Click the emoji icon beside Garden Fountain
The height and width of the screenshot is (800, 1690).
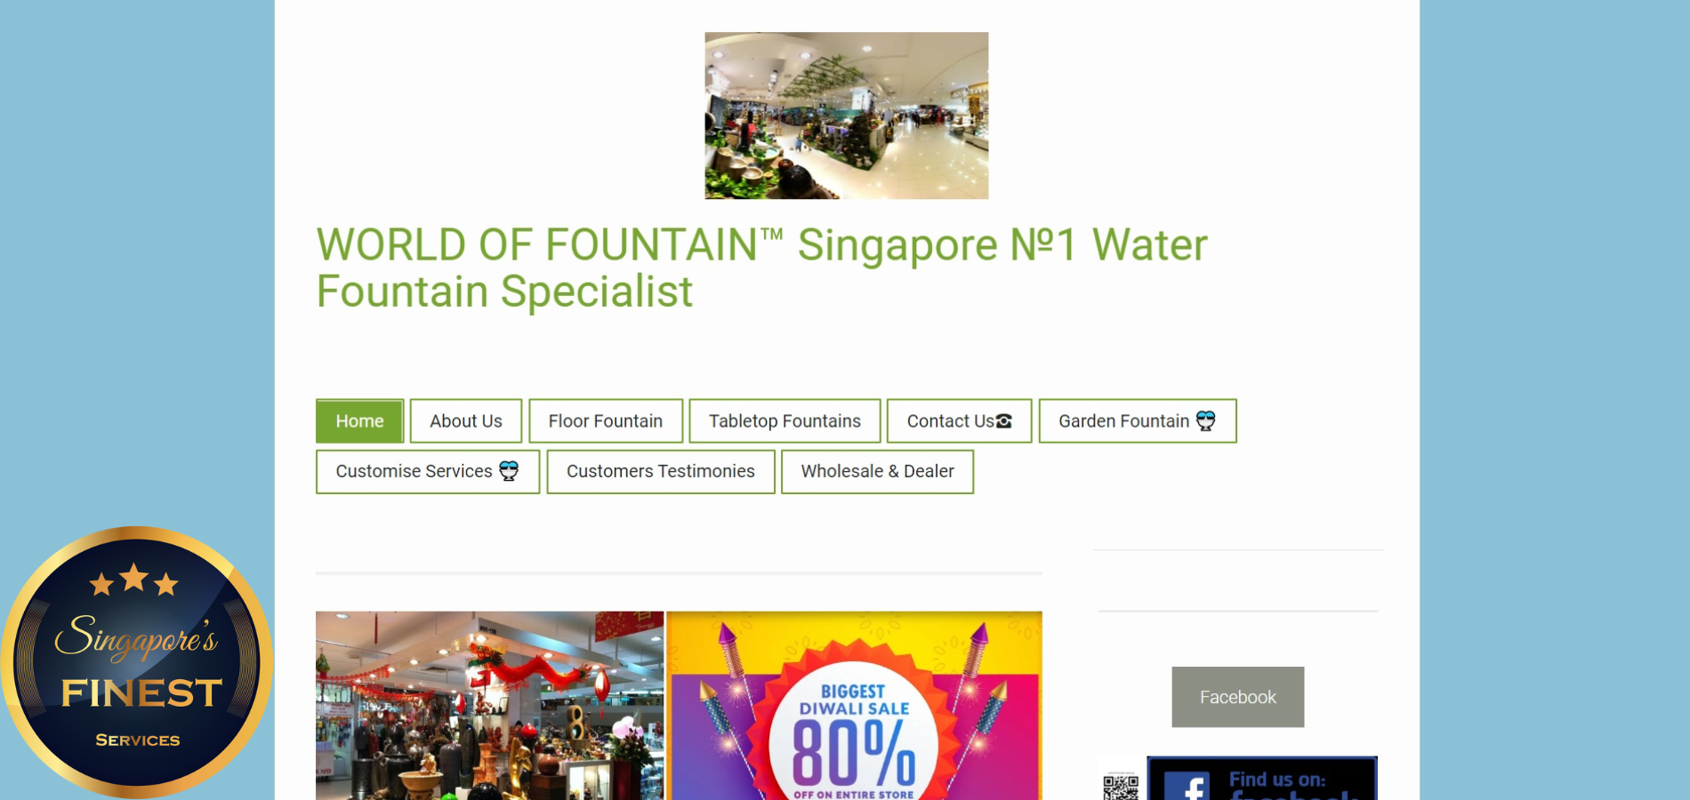(x=1205, y=421)
